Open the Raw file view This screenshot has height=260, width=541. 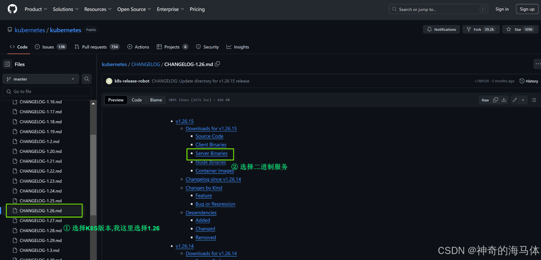485,100
